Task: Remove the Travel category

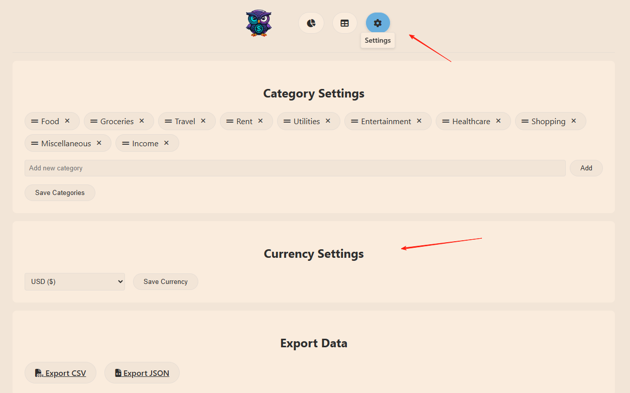Action: 203,121
